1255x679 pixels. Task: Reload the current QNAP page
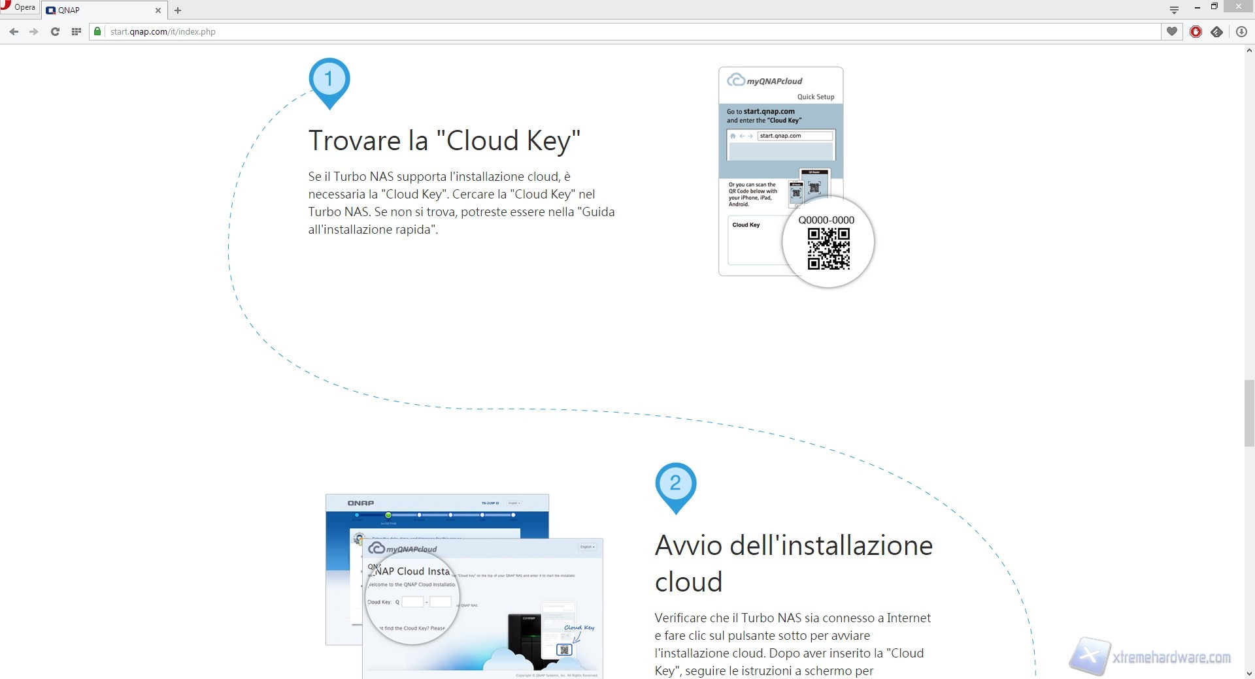pos(56,31)
